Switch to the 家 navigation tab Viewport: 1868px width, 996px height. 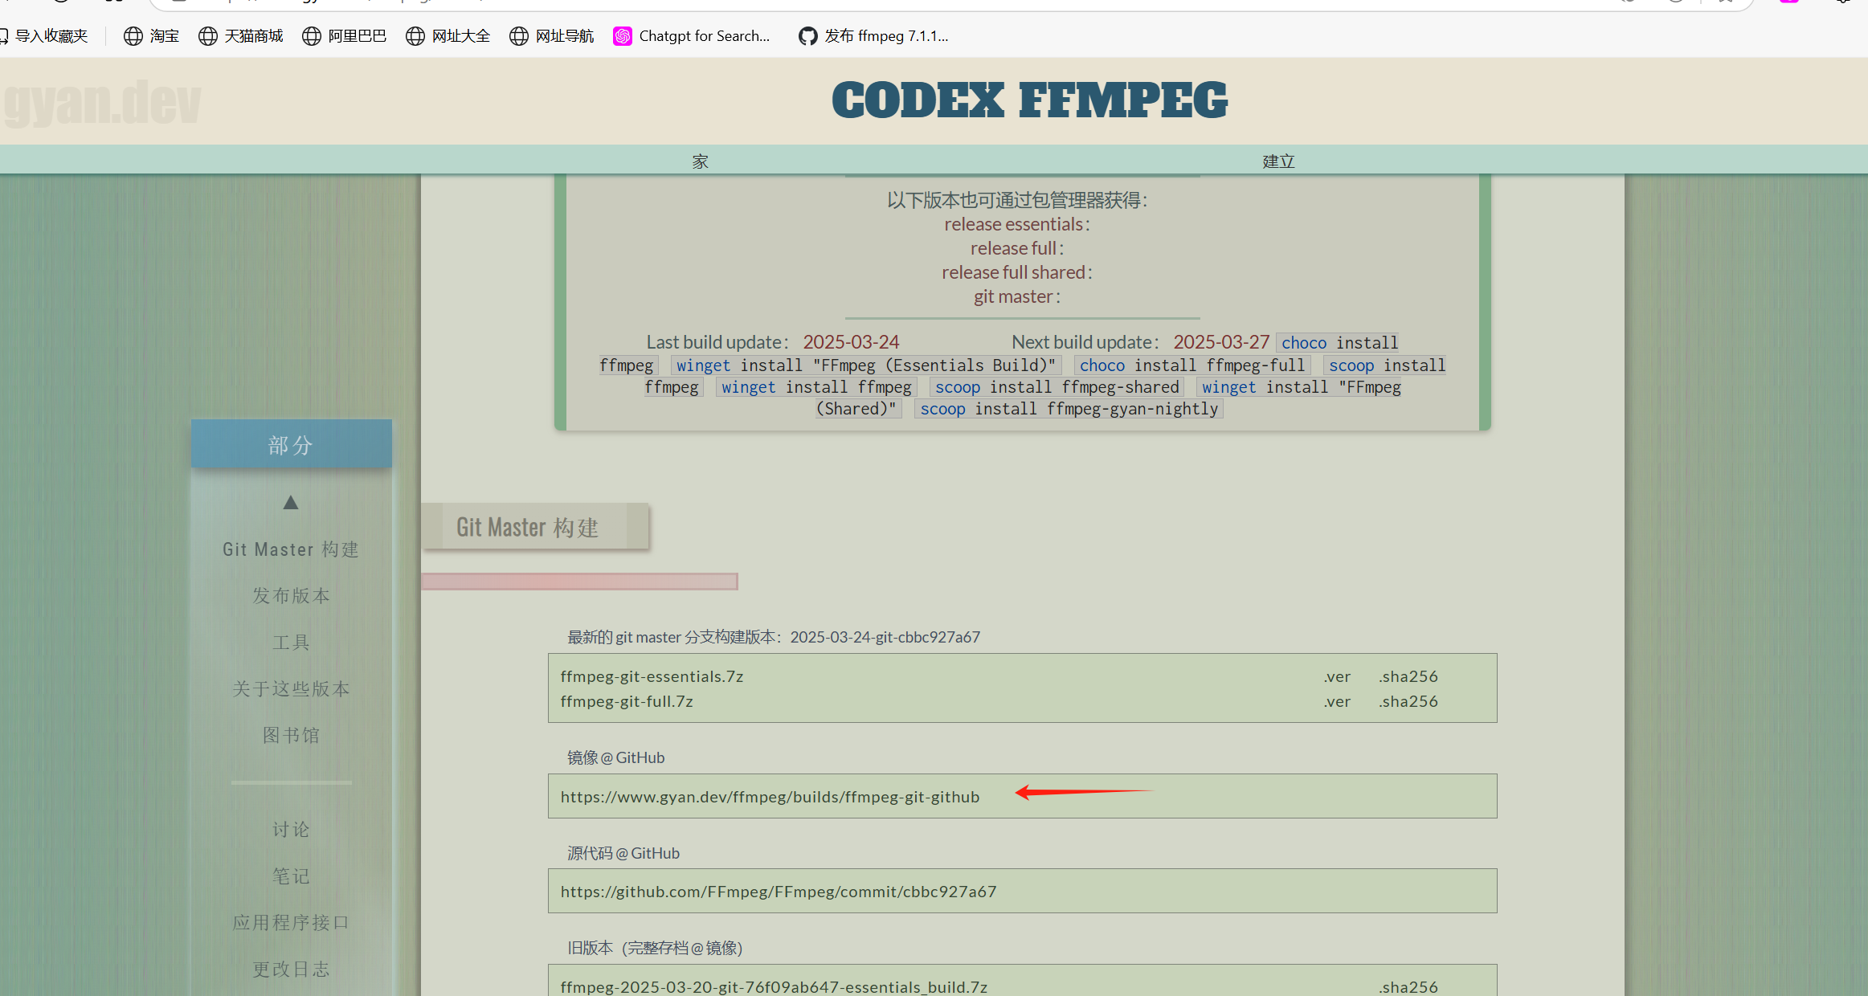[700, 161]
